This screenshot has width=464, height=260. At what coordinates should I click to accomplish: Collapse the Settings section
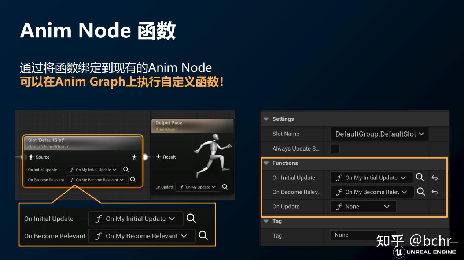[x=266, y=119]
